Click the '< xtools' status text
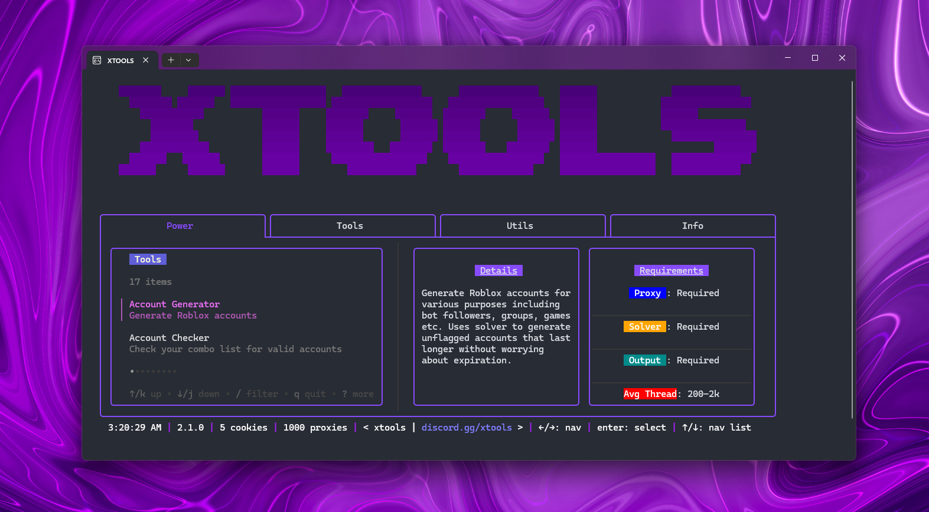 [x=384, y=428]
